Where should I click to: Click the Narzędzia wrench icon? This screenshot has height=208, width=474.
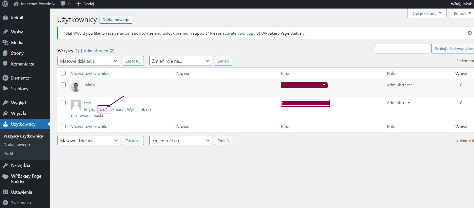point(5,165)
